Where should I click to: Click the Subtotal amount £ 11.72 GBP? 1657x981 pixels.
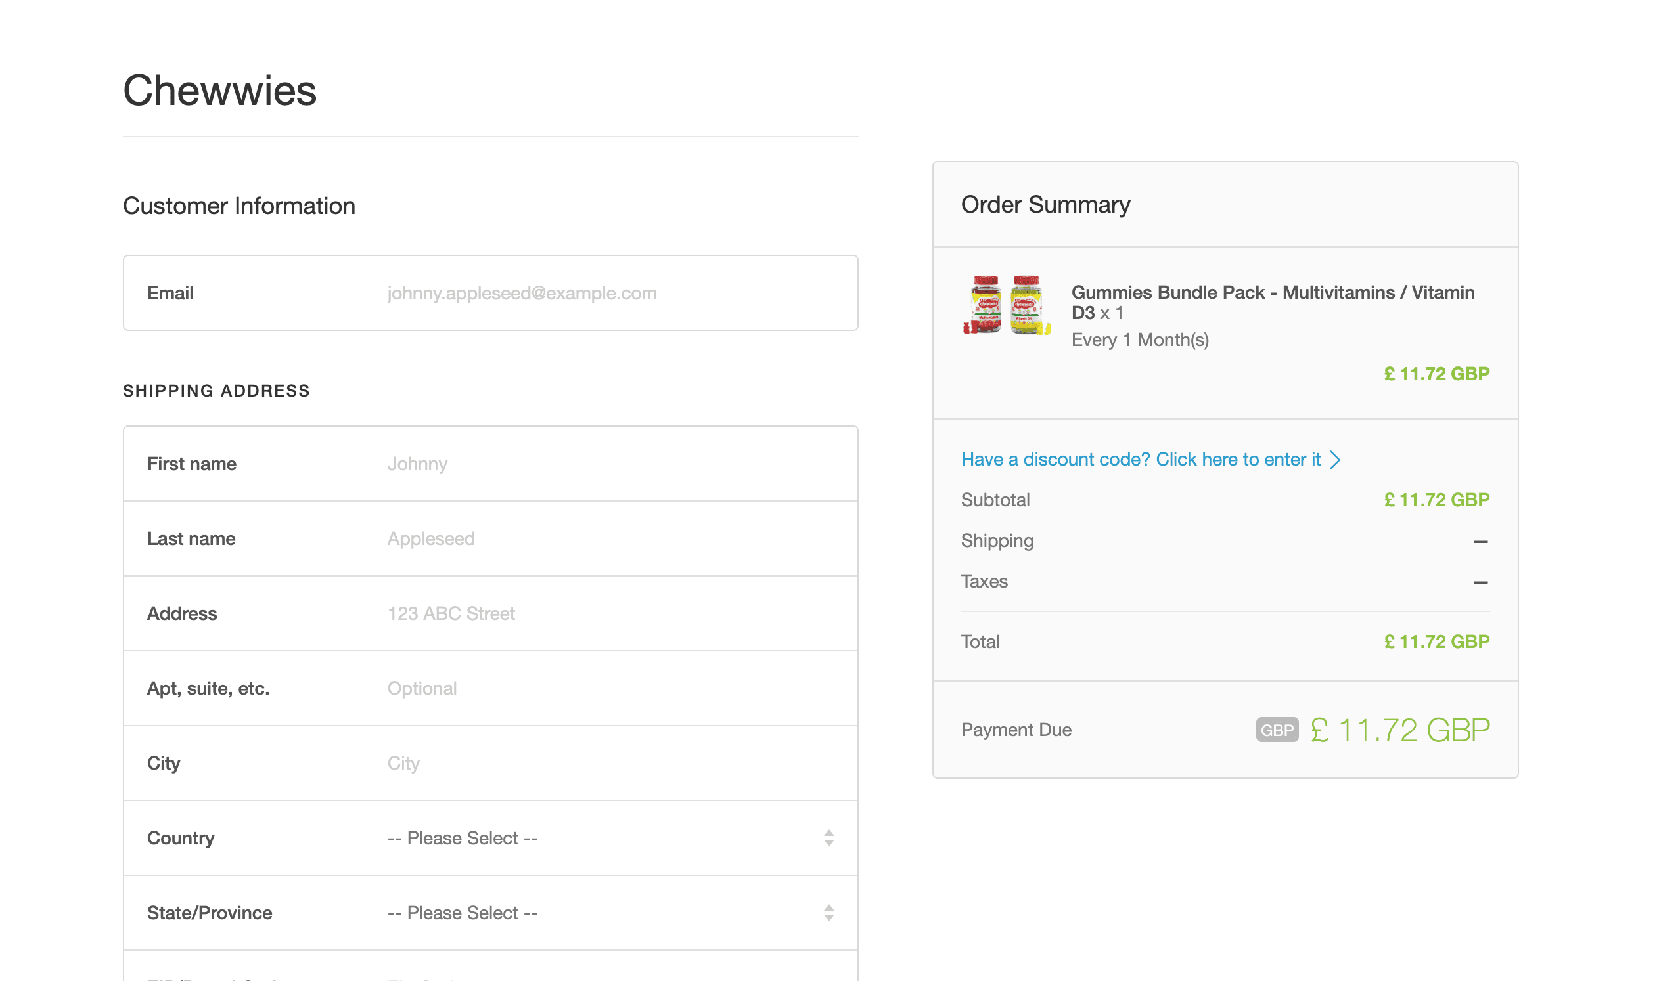tap(1436, 500)
